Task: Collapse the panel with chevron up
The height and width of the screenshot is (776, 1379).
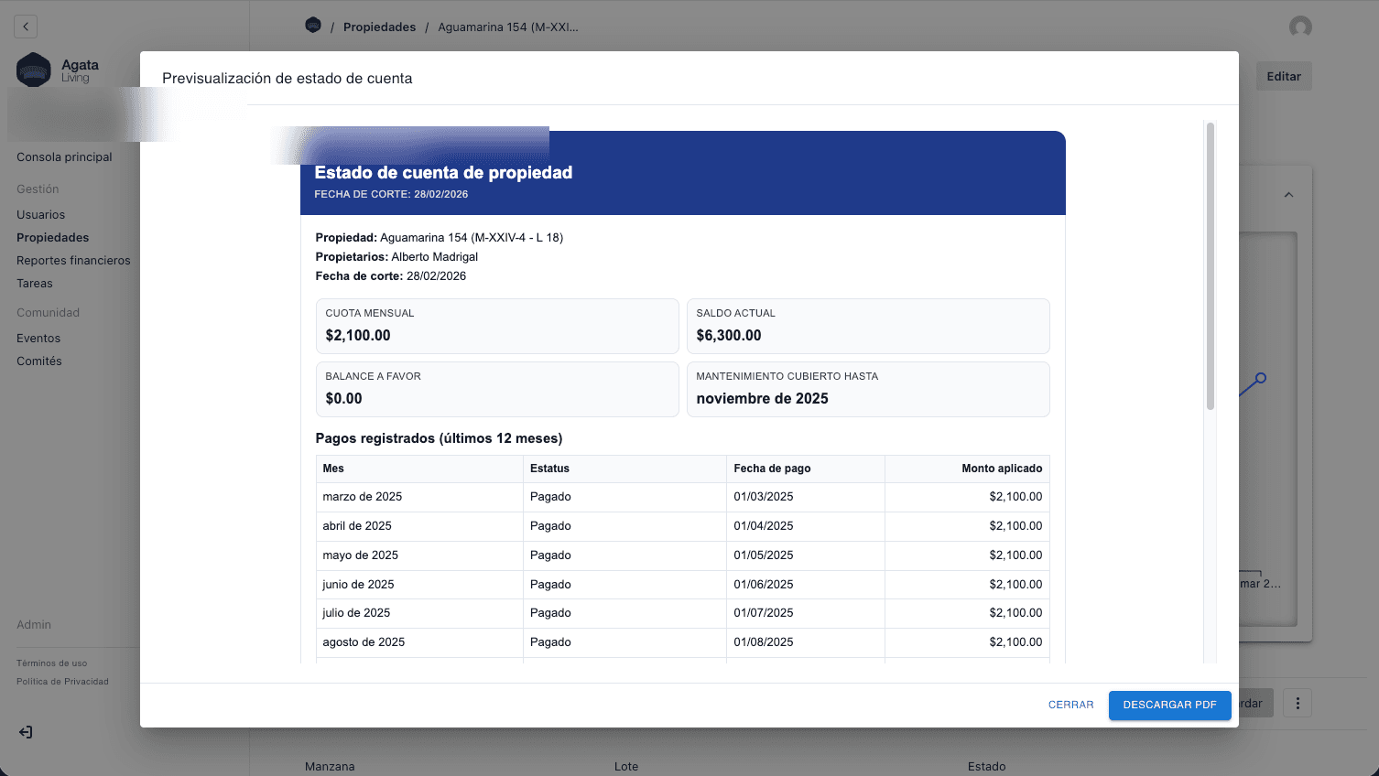Action: click(1288, 195)
